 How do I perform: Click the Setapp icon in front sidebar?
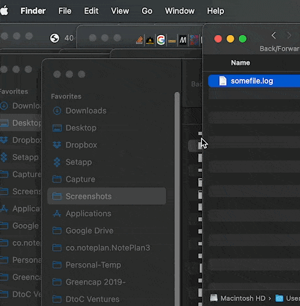[57, 162]
